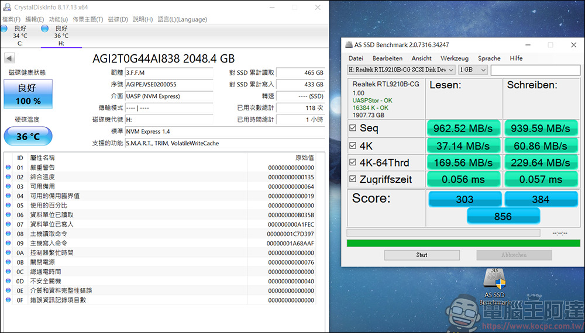Toggle the Seq test checkbox

pyautogui.click(x=353, y=128)
